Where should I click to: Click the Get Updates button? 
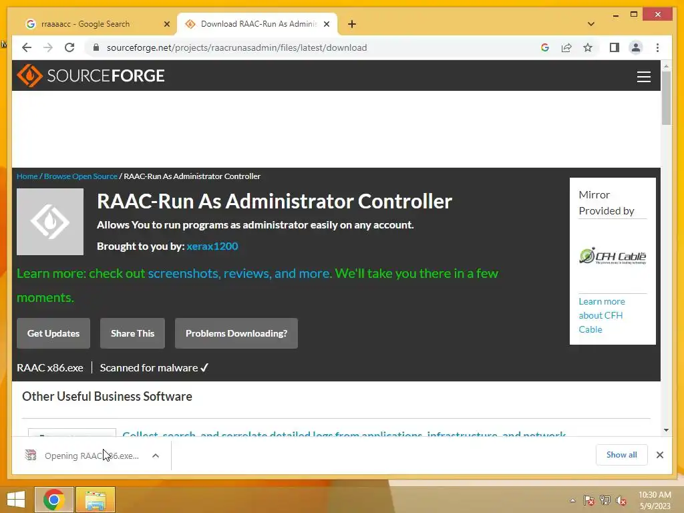(x=53, y=333)
